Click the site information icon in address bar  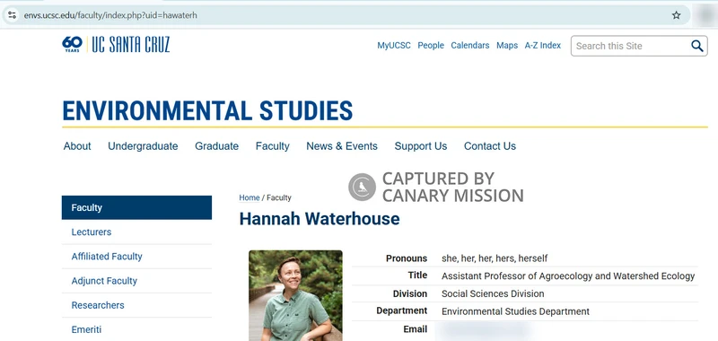click(x=12, y=15)
